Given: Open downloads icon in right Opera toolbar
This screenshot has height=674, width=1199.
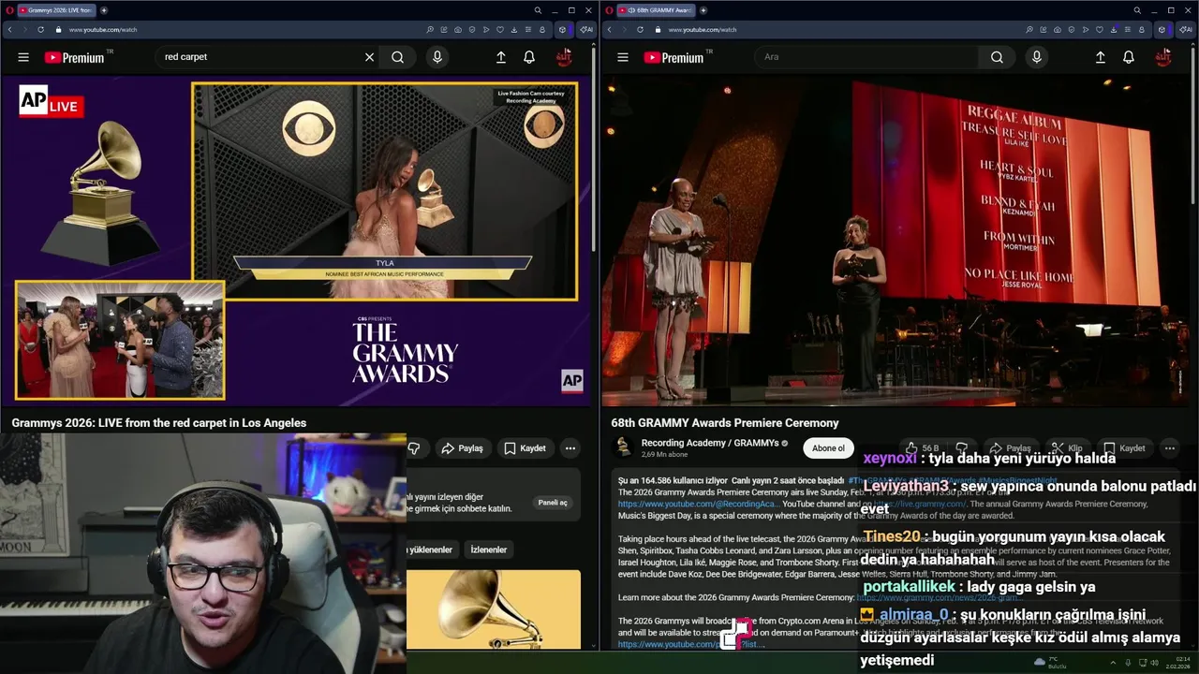Looking at the screenshot, I should [1114, 30].
